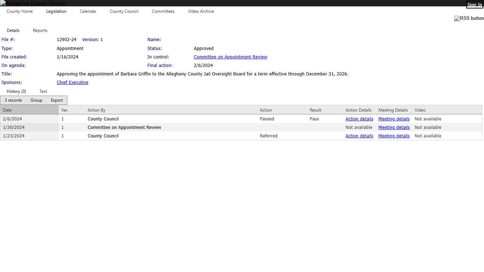Switch to the Reports tab
This screenshot has width=484, height=272.
click(x=40, y=30)
